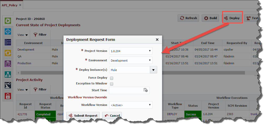Select the teal share-nodes sidebar icon

pyautogui.click(x=8, y=74)
